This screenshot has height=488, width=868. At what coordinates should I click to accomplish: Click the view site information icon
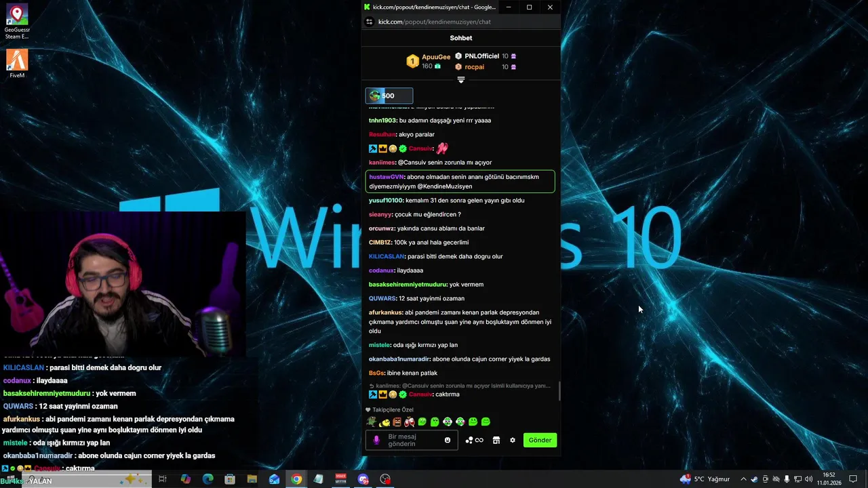pos(370,22)
